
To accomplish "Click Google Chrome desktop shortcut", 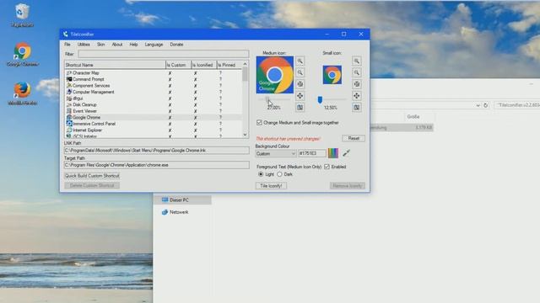I will pyautogui.click(x=23, y=54).
